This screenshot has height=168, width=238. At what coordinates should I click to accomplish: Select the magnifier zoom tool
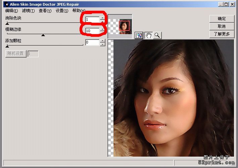157,35
